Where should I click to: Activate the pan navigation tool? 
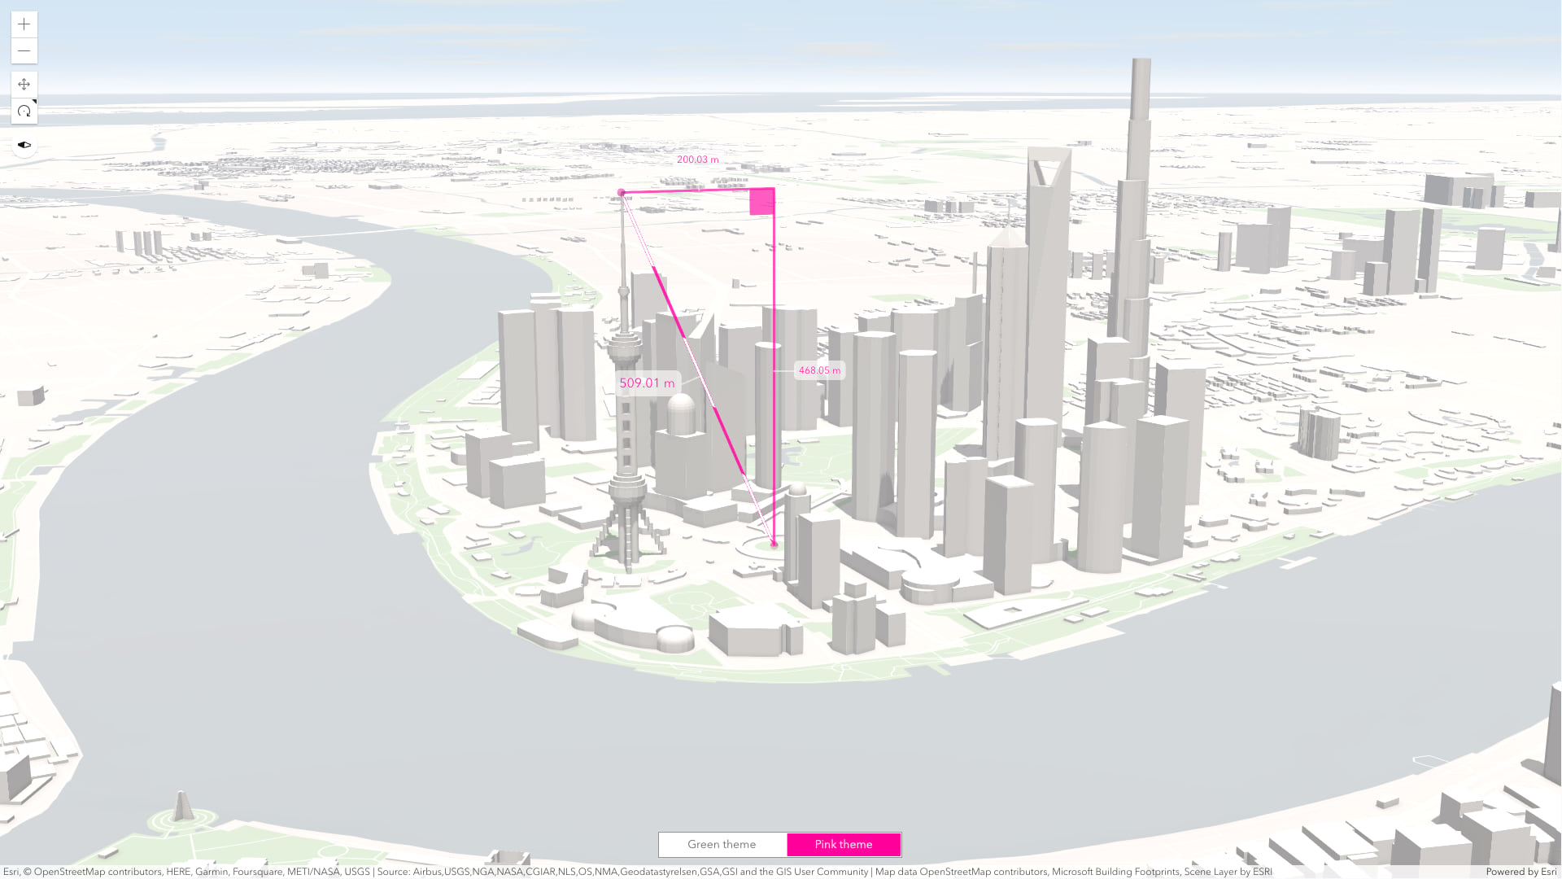24,85
